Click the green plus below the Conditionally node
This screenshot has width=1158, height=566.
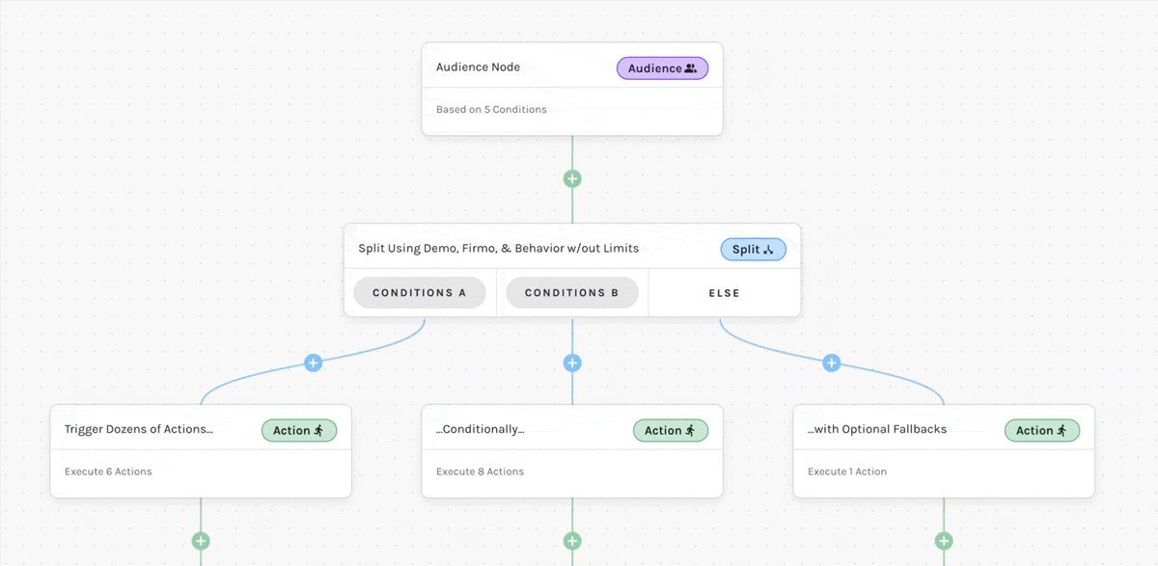pyautogui.click(x=571, y=541)
